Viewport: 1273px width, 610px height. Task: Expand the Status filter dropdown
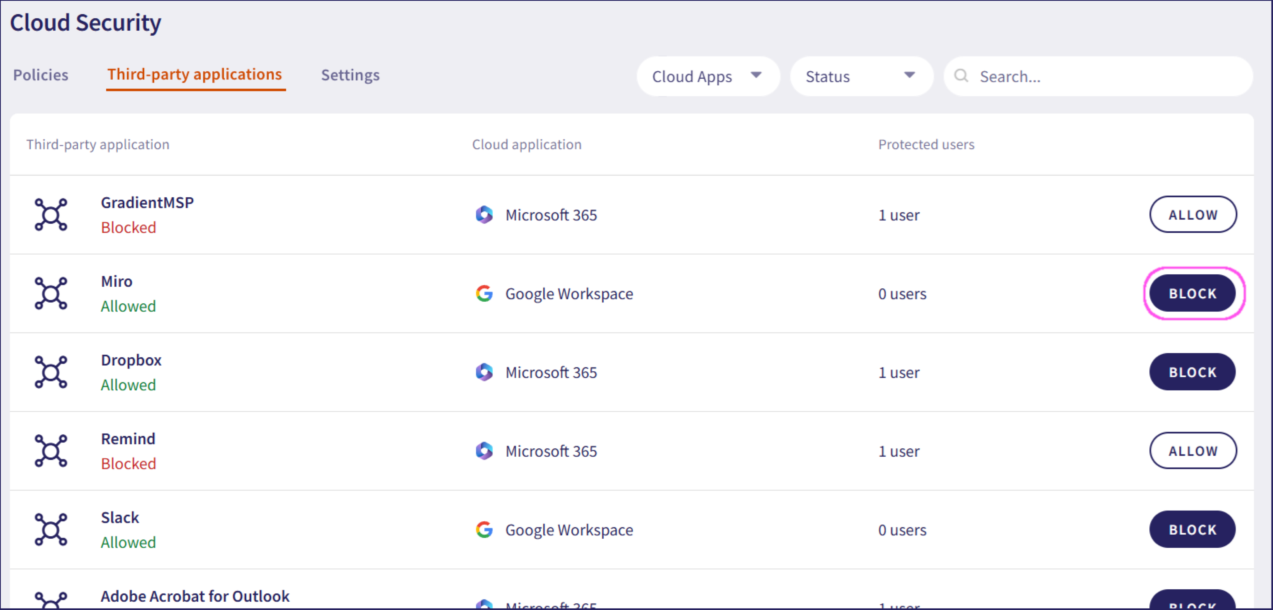(x=861, y=76)
